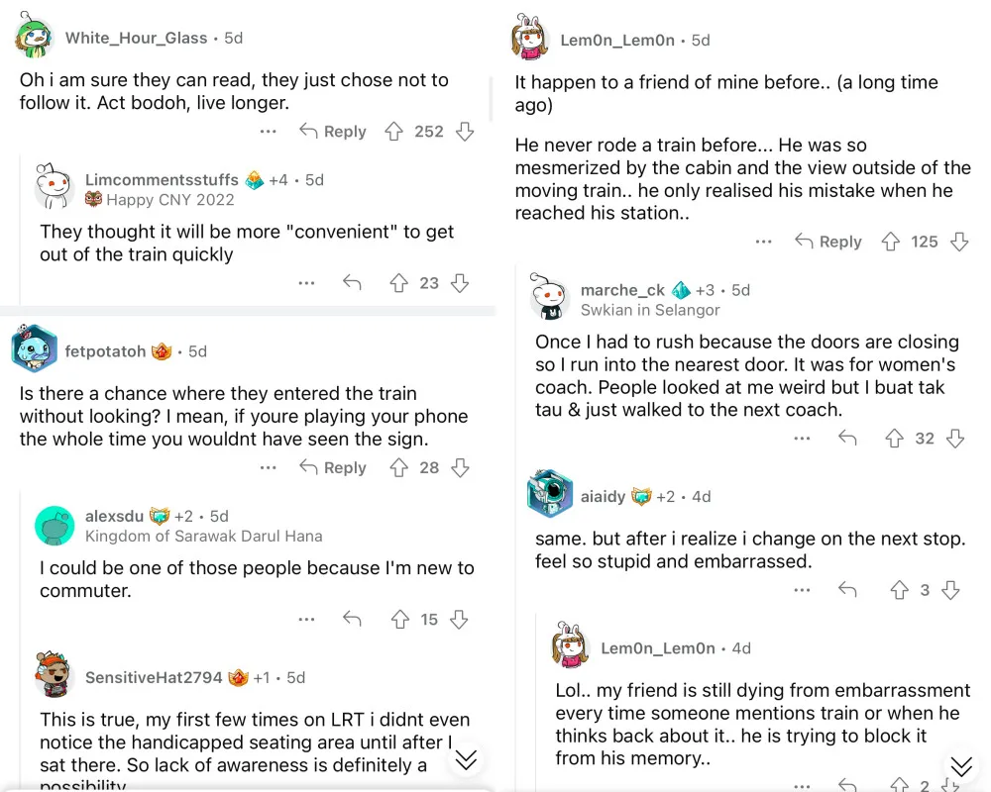
Task: Upvote aiaidy's comment with 3 votes
Action: [x=899, y=590]
